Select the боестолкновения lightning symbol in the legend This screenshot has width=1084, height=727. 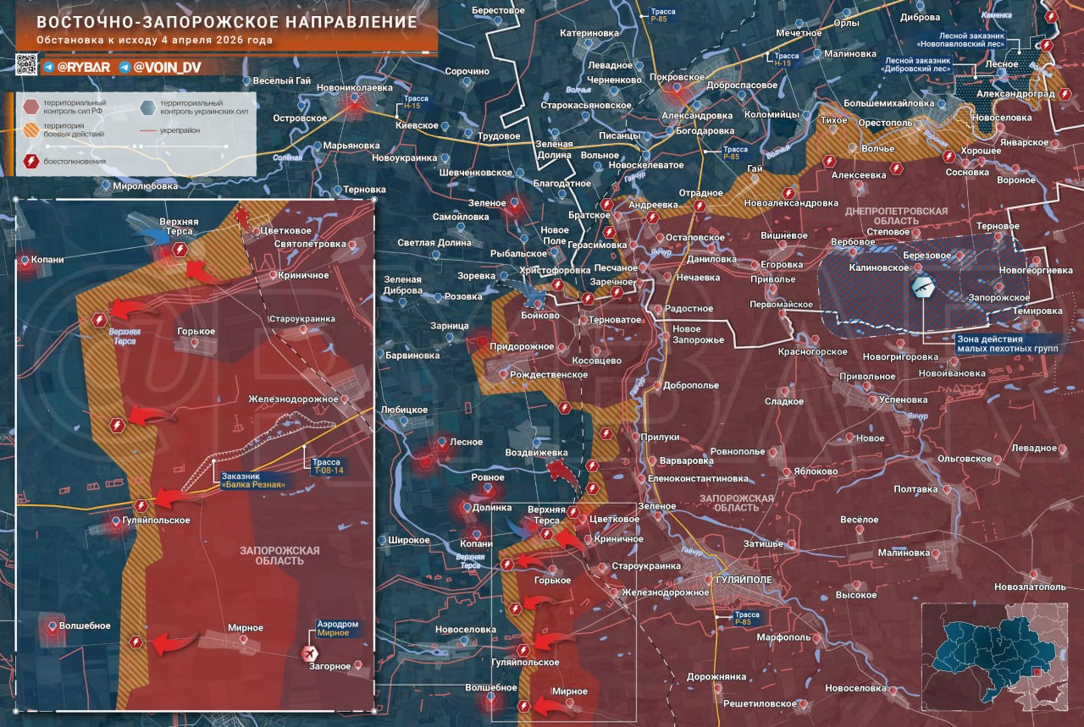point(31,160)
